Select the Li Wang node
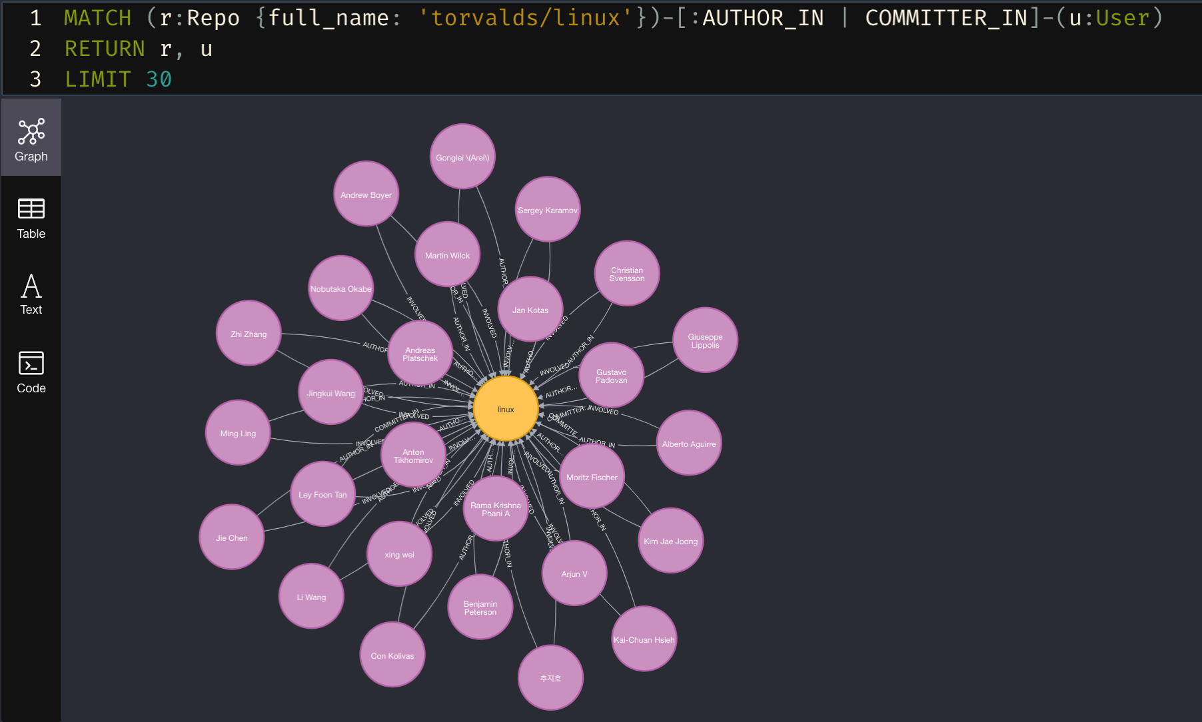 point(311,596)
